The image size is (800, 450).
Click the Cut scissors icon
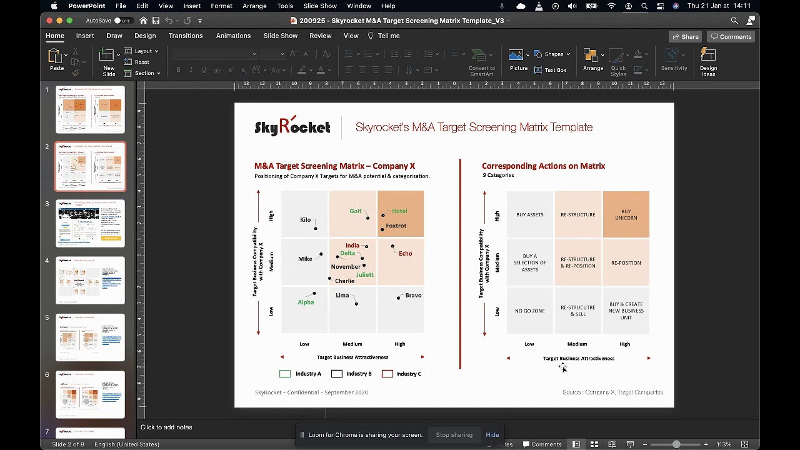(x=75, y=52)
